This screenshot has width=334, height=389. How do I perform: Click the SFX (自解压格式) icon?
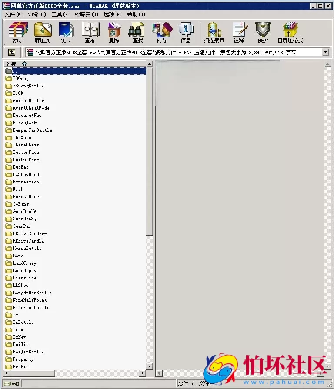pos(290,32)
